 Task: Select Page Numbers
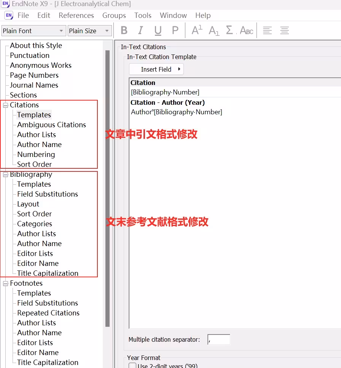[x=34, y=75]
